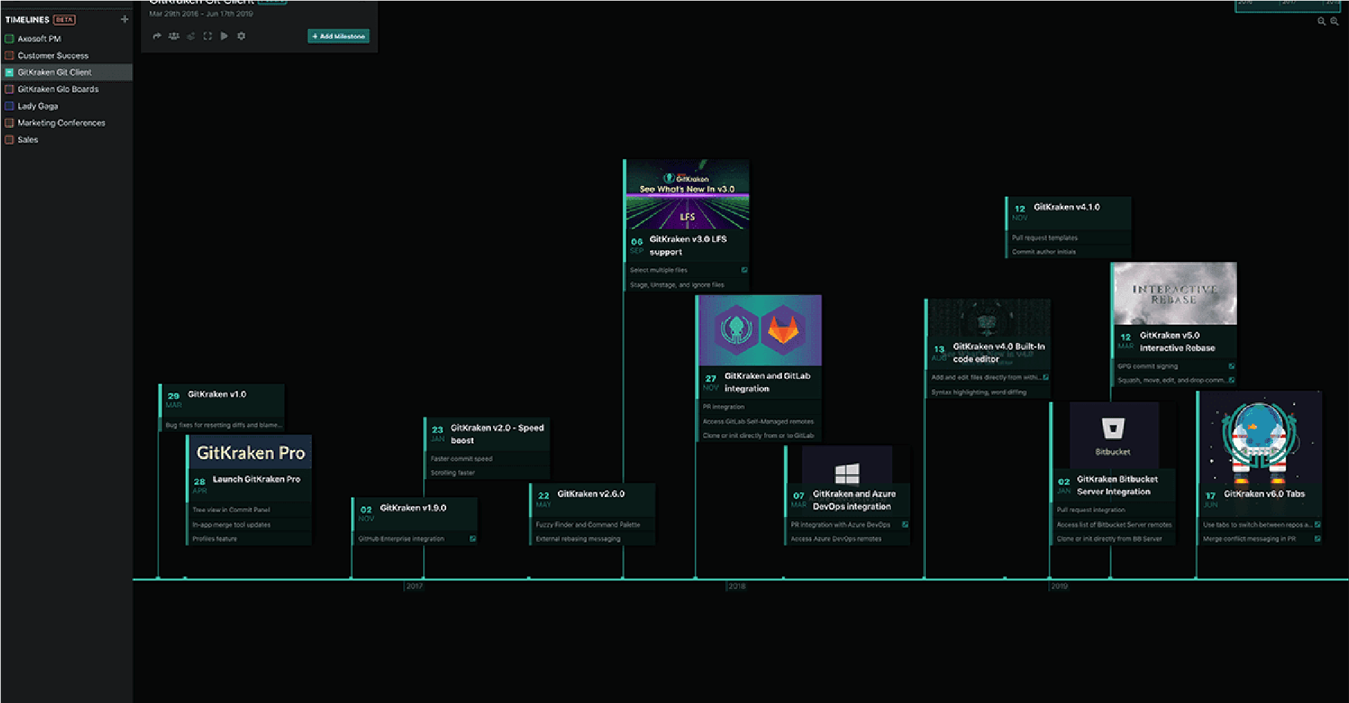Click the See What's New in v3.0 image
Viewport: 1349px width, 703px height.
[687, 194]
